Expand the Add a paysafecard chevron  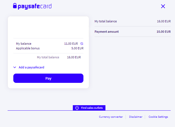pos(15,67)
